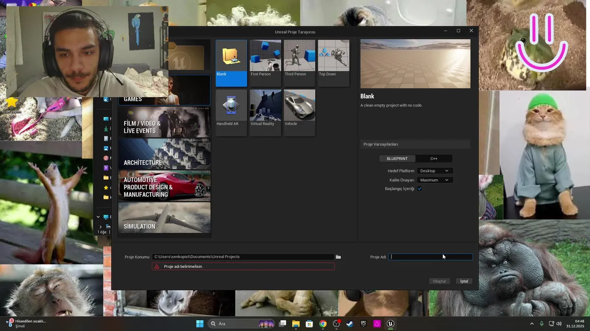Select the Handheld AR template
Image resolution: width=590 pixels, height=331 pixels.
(231, 113)
